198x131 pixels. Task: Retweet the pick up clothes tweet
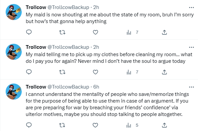(62, 72)
